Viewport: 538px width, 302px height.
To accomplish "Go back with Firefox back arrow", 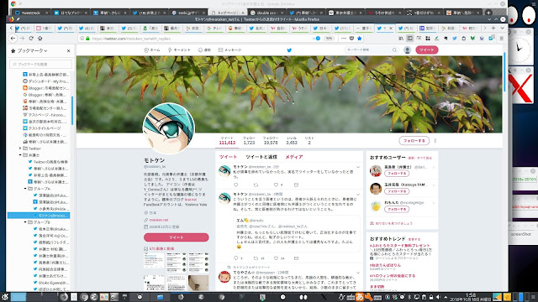I will coord(13,39).
